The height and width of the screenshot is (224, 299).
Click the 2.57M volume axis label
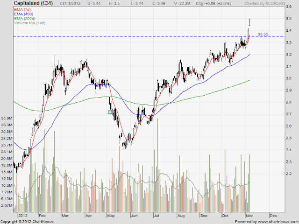[7, 205]
